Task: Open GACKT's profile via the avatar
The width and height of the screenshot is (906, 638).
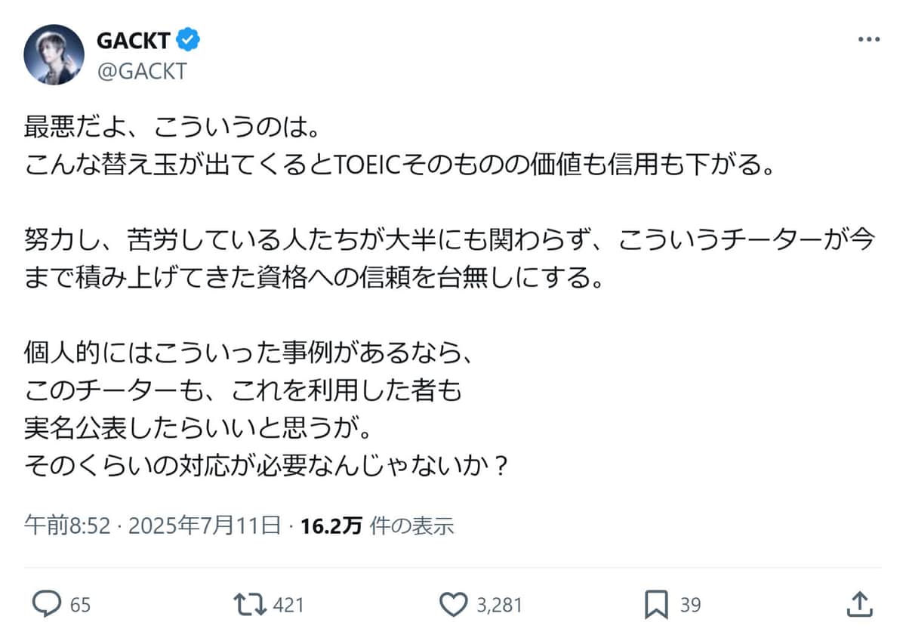Action: [x=54, y=51]
